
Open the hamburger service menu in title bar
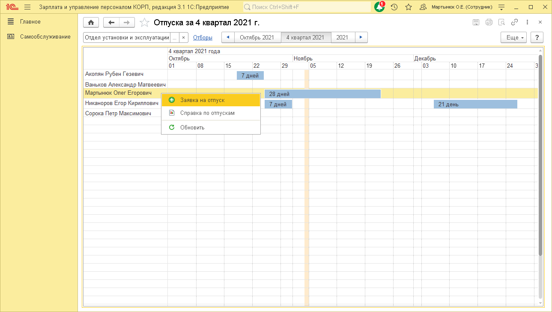(x=27, y=7)
